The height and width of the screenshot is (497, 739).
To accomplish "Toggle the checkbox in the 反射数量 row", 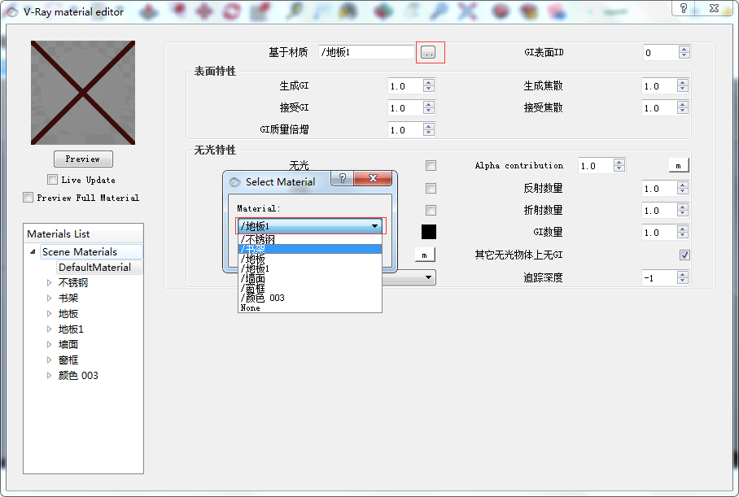I will [431, 189].
